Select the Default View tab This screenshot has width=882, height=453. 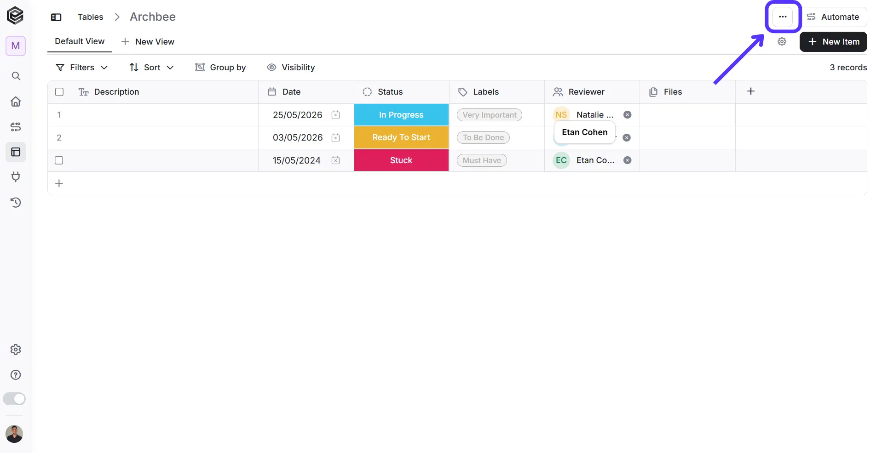(x=80, y=41)
